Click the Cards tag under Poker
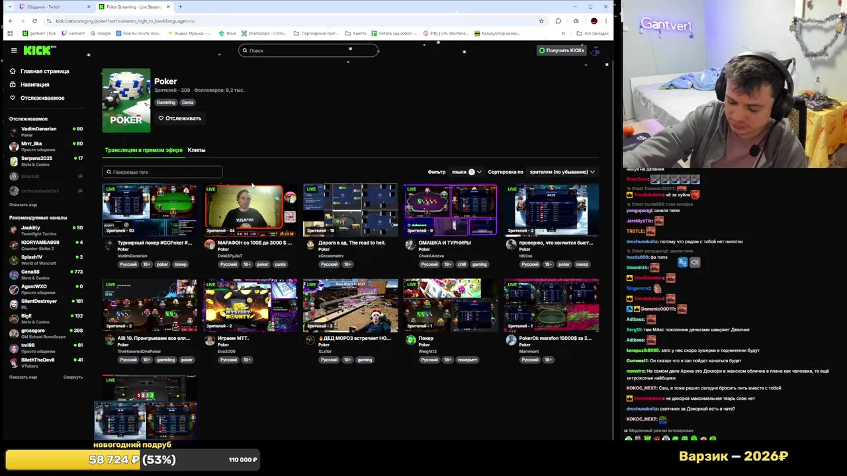Image resolution: width=847 pixels, height=476 pixels. coord(188,102)
